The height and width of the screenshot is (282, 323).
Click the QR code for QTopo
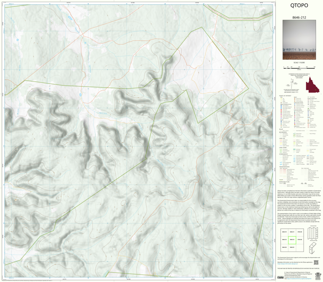(x=316, y=262)
